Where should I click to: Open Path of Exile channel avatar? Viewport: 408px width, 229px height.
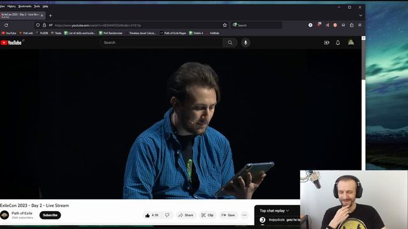(x=4, y=215)
